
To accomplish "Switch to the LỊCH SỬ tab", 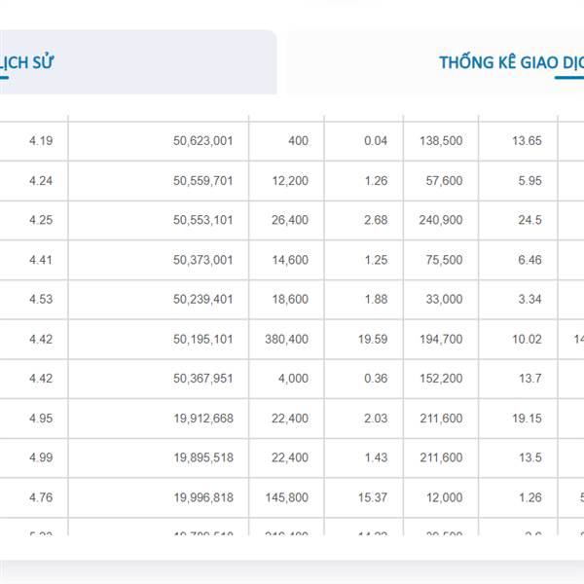I will coord(27,62).
